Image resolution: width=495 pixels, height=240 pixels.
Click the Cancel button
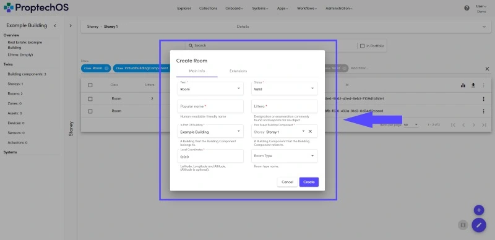pyautogui.click(x=287, y=182)
